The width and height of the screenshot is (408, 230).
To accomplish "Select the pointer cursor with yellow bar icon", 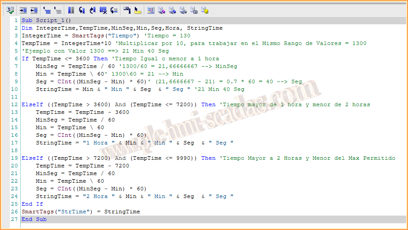I will pyautogui.click(x=138, y=9).
